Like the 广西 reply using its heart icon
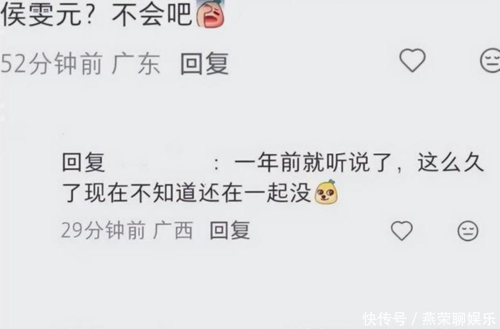500x329 pixels. 402,230
